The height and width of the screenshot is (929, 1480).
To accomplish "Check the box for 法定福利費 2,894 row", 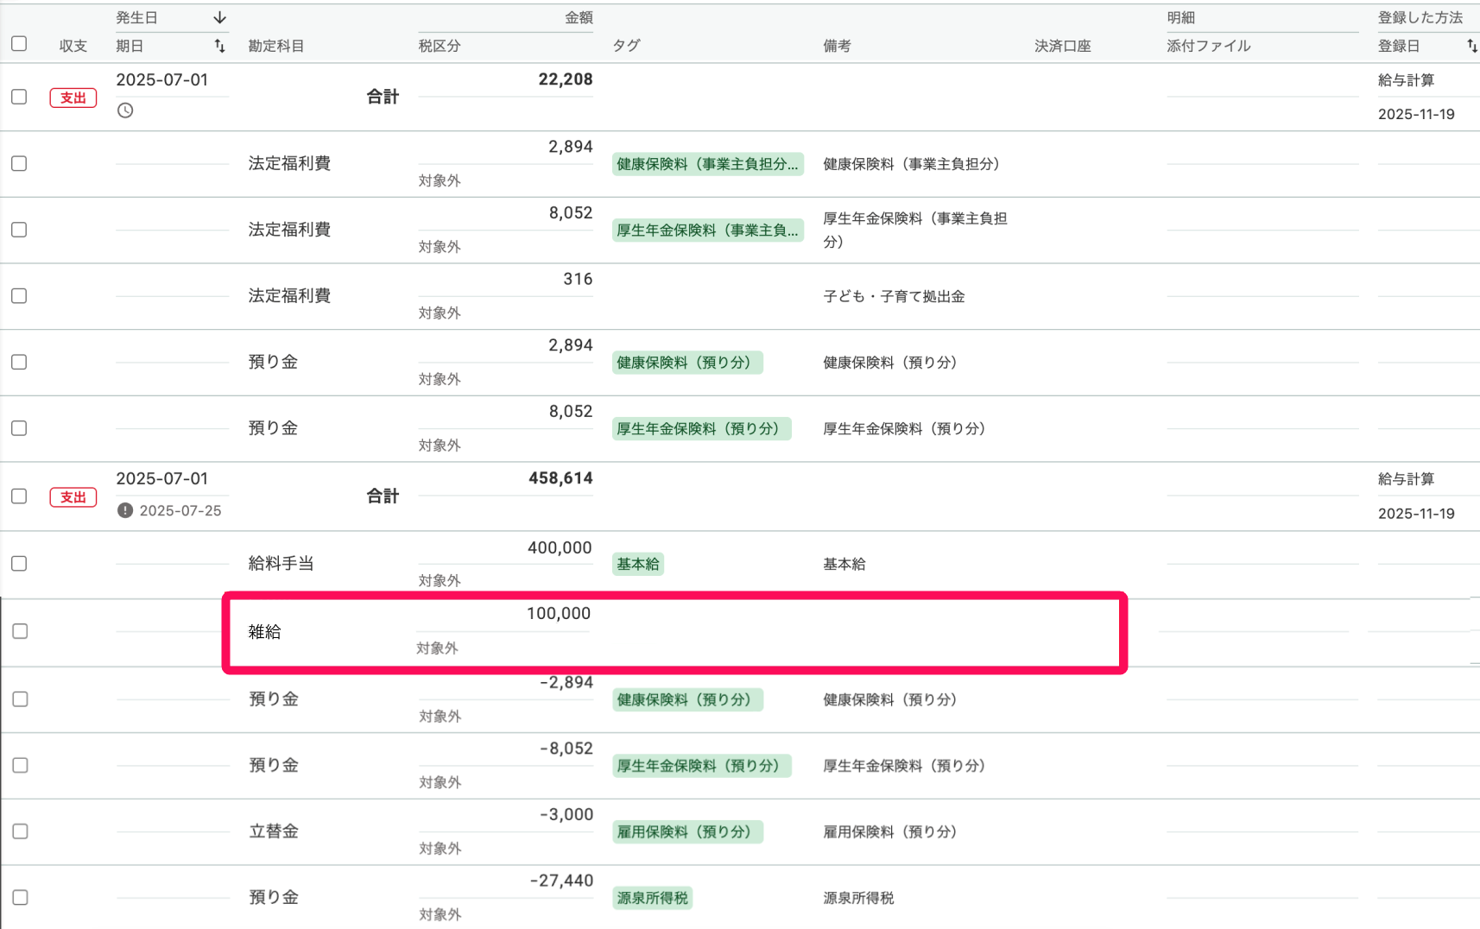I will (19, 163).
